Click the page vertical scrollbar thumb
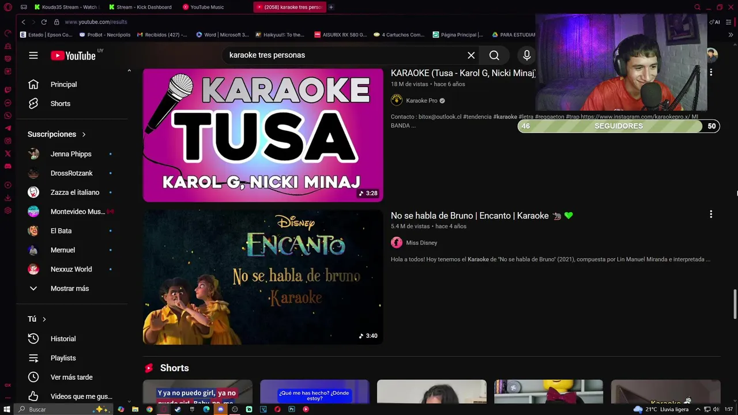Screen dimensions: 738x415 click(x=735, y=304)
